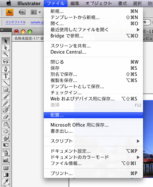Choose 開く... menu item
The height and width of the screenshot is (187, 153).
coord(93,24)
